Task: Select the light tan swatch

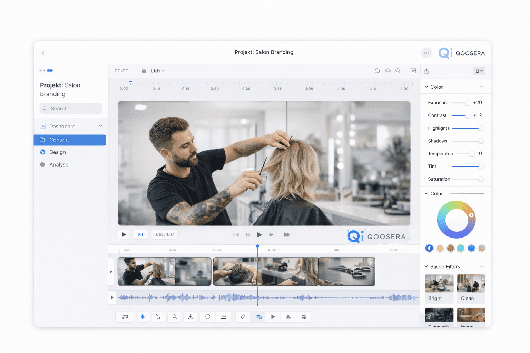Action: click(x=440, y=248)
